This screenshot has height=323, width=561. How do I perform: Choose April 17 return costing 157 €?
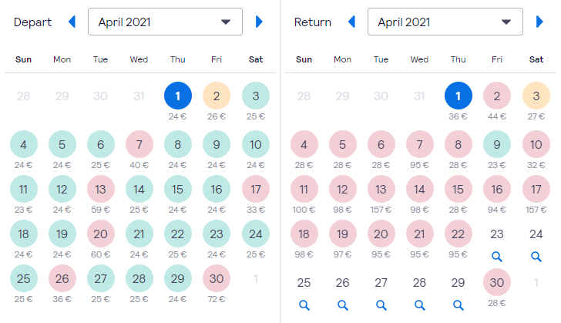[x=536, y=189]
